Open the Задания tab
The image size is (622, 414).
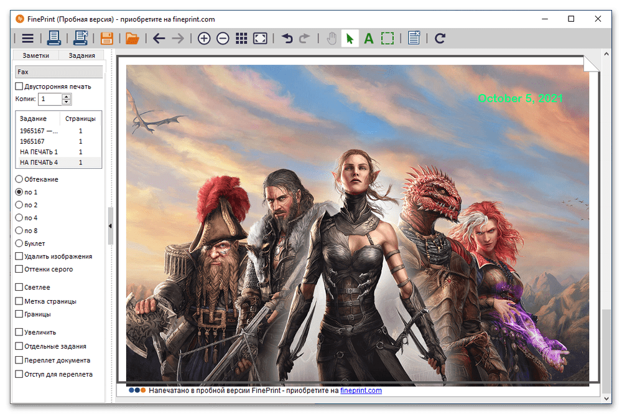[81, 55]
